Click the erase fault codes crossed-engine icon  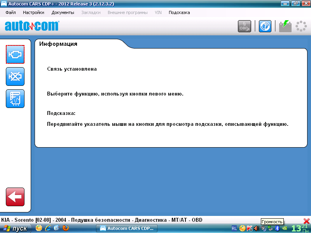point(15,77)
